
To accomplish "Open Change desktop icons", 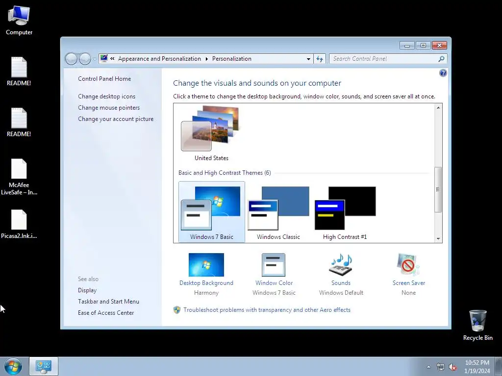I will tap(106, 96).
